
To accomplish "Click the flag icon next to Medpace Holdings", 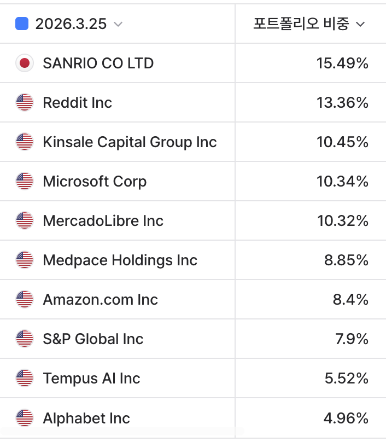I will 24,260.
